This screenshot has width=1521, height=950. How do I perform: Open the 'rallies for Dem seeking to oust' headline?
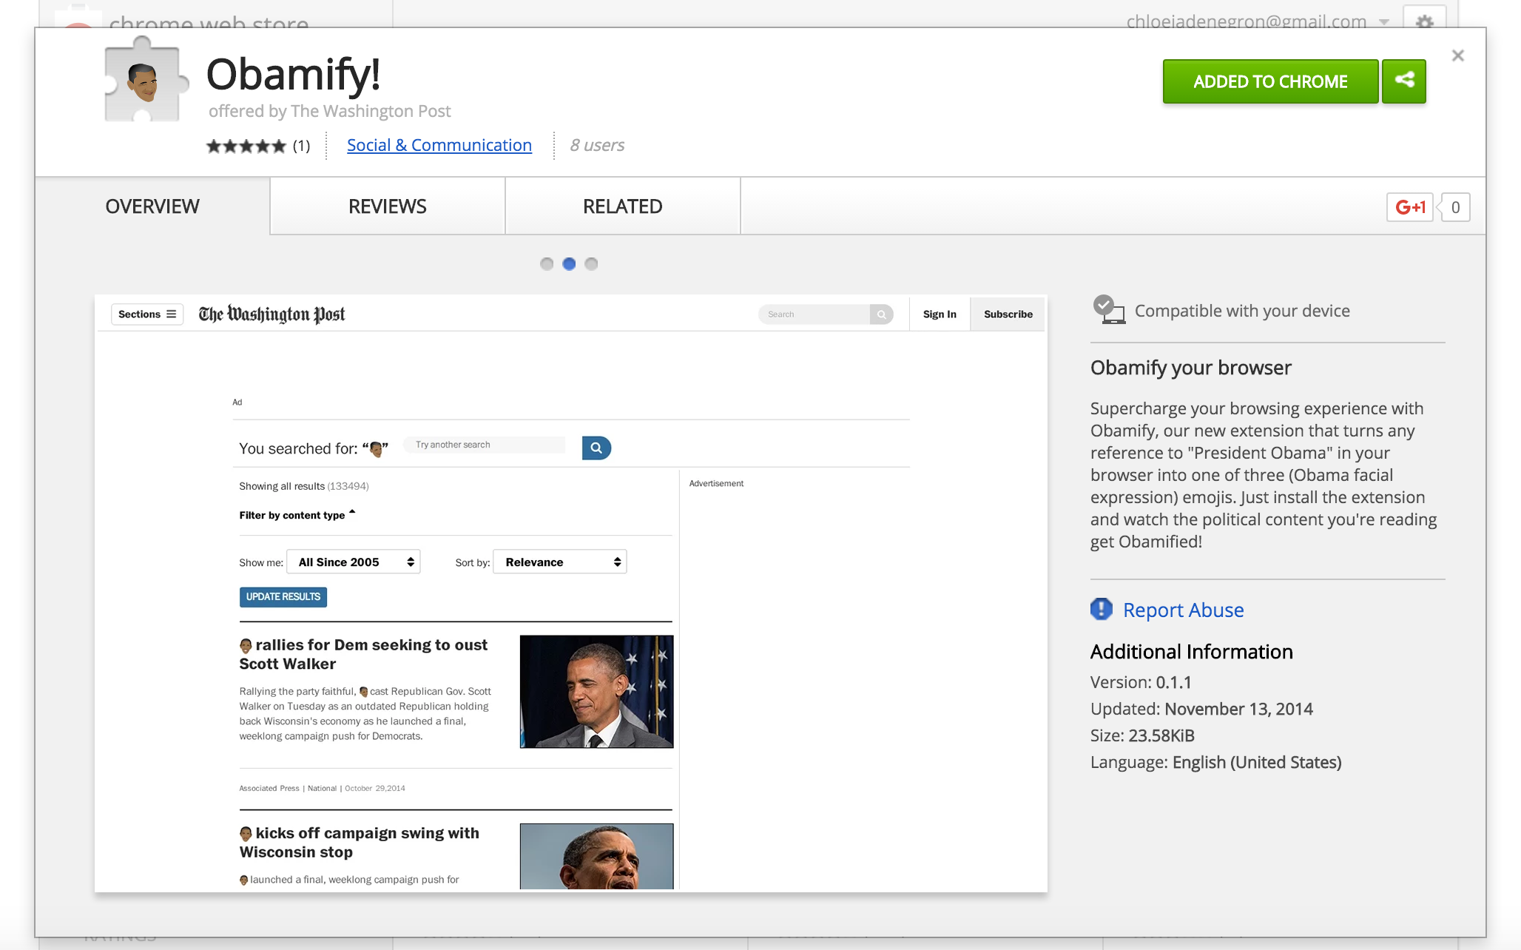pos(363,654)
